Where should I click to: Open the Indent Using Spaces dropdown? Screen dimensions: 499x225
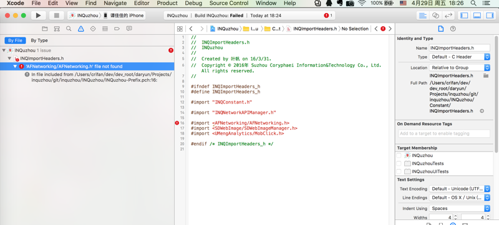click(x=460, y=208)
